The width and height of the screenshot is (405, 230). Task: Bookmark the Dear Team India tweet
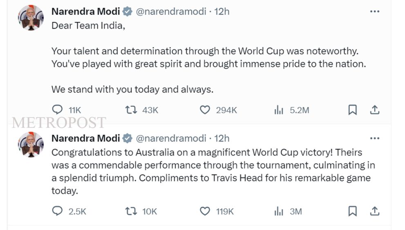point(352,110)
